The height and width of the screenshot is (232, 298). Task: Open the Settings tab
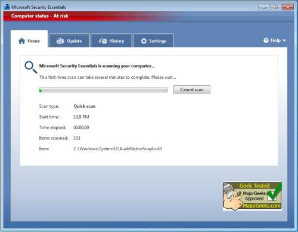coord(154,41)
